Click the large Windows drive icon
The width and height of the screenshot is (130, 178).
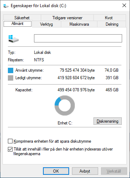14,39
